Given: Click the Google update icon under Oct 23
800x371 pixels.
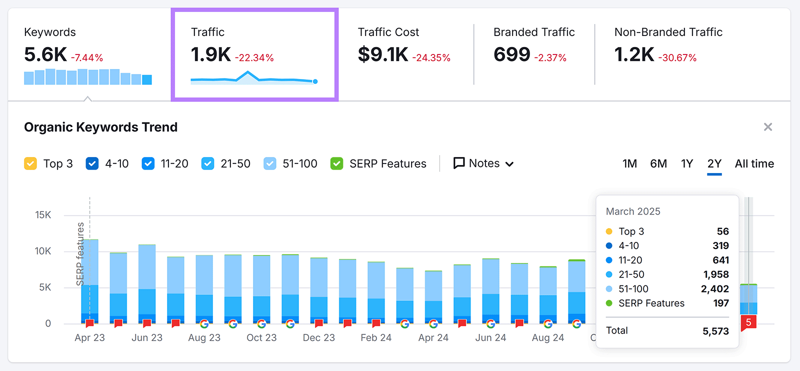Looking at the screenshot, I should (261, 323).
